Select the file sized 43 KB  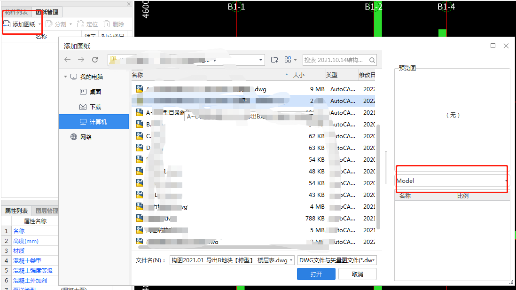tap(253, 195)
